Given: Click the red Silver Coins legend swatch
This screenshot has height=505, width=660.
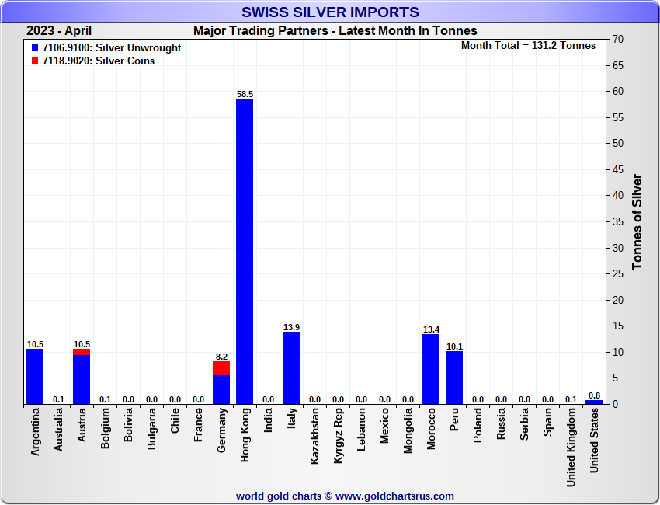Looking at the screenshot, I should pos(35,61).
